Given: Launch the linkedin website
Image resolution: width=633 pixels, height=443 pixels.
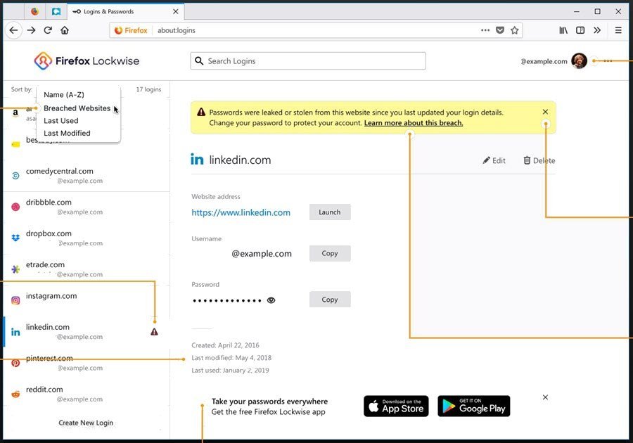Looking at the screenshot, I should coord(330,212).
